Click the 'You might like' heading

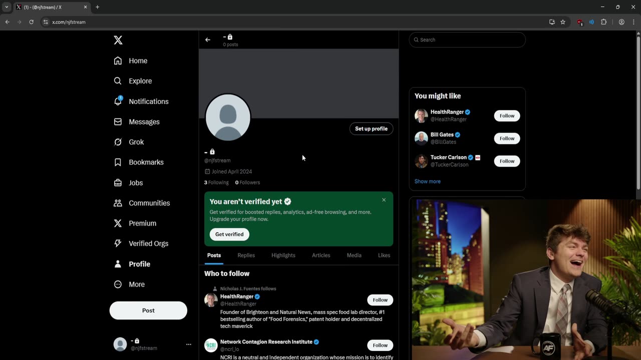click(438, 96)
